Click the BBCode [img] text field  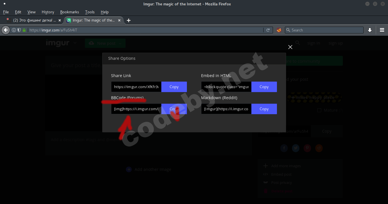(136, 109)
